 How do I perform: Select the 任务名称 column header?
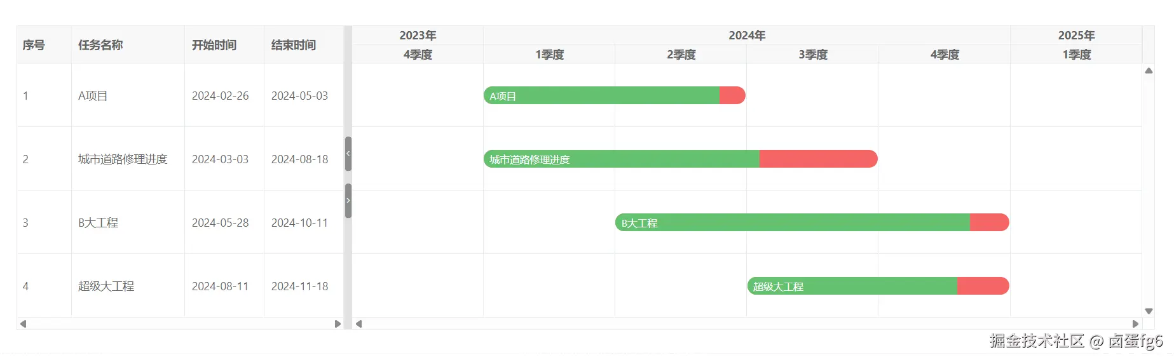[128, 45]
